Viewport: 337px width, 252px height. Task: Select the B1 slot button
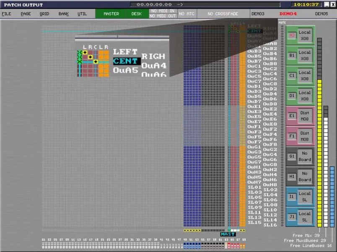click(x=292, y=55)
